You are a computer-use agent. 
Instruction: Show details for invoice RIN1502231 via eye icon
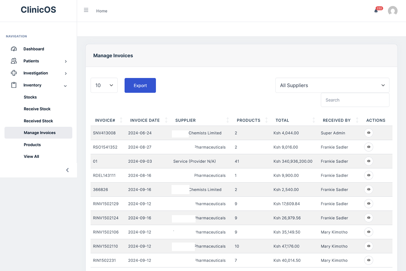368,260
